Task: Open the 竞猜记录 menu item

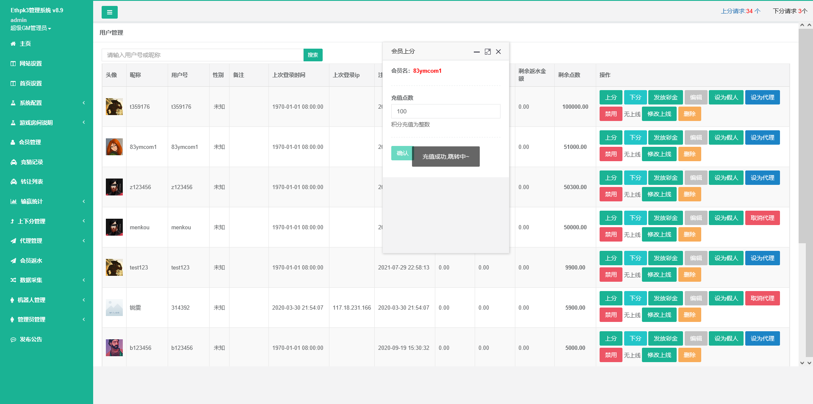Action: [32, 162]
